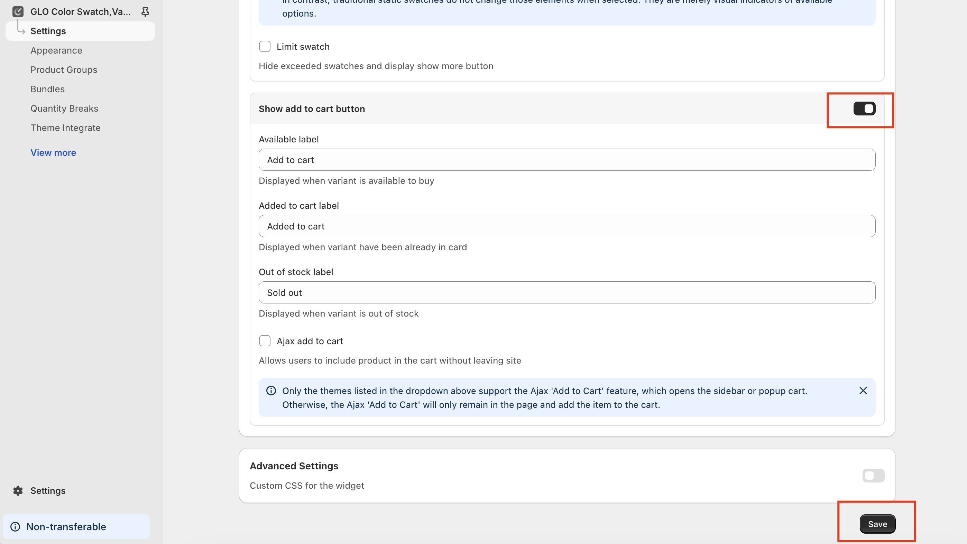Enable the Advanced Settings toggle
967x544 pixels.
(873, 475)
